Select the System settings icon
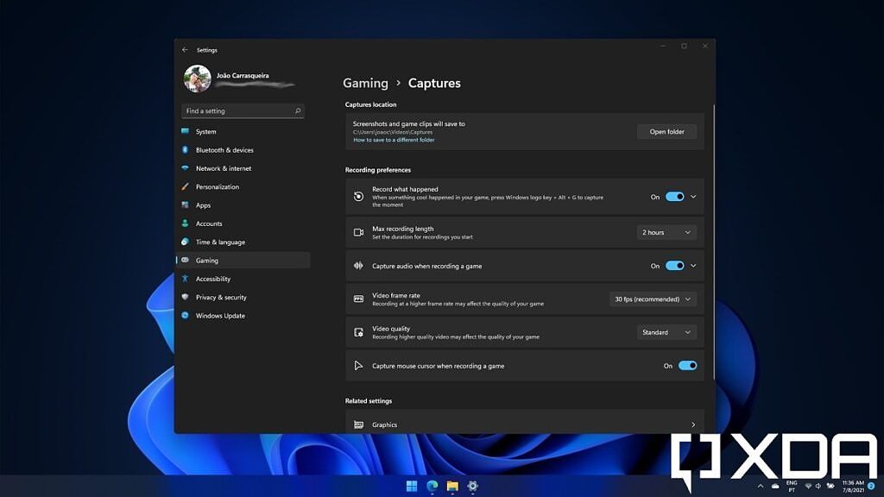Image resolution: width=884 pixels, height=497 pixels. (186, 131)
